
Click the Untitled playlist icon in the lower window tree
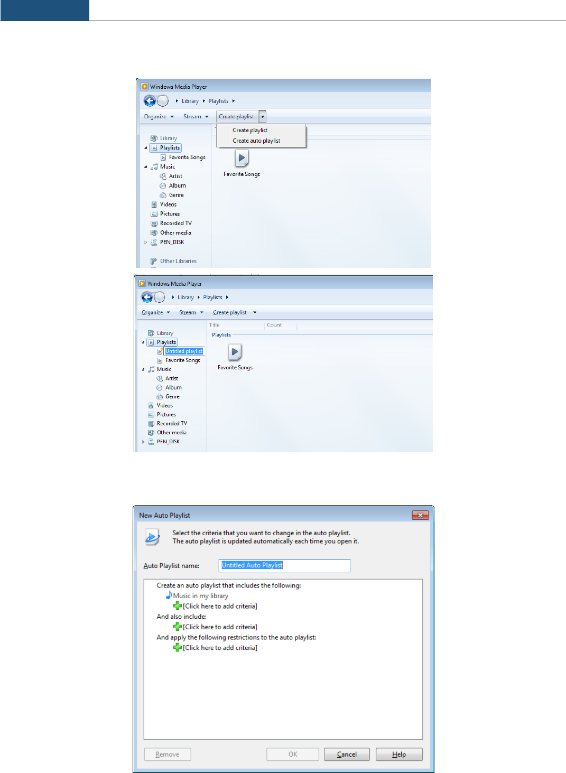tap(160, 351)
